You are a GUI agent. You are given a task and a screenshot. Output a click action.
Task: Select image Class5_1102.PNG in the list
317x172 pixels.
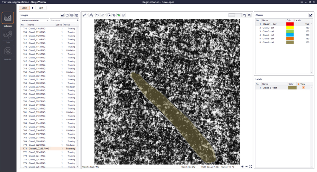[x=48, y=29]
